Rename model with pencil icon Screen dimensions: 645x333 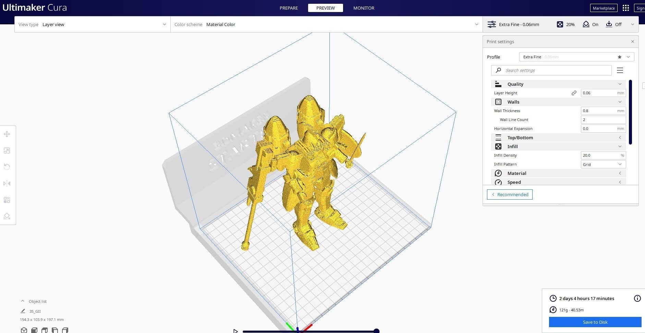pyautogui.click(x=23, y=311)
